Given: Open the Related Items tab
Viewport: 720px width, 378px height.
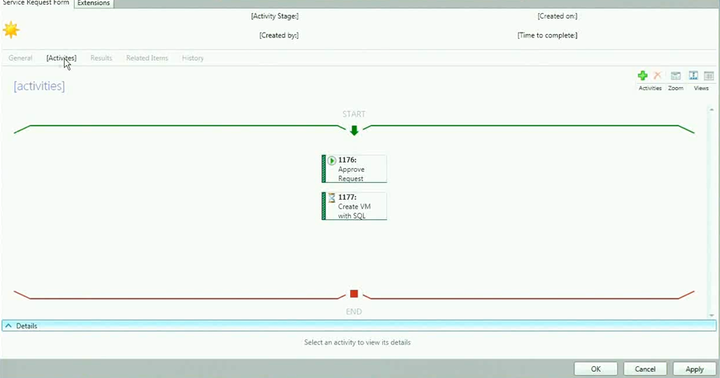Looking at the screenshot, I should coord(147,58).
